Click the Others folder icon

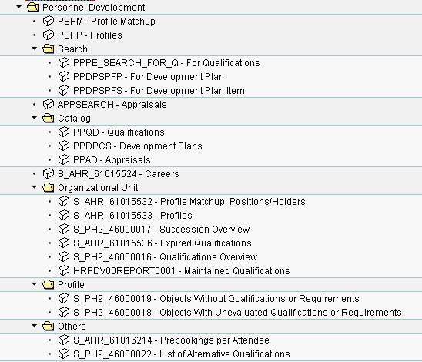(x=49, y=327)
